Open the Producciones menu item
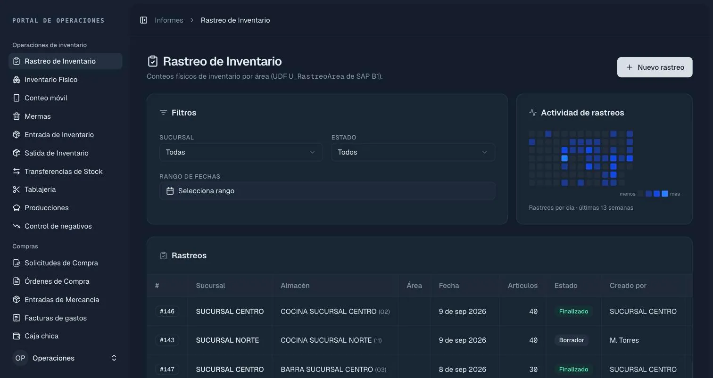 (66, 208)
